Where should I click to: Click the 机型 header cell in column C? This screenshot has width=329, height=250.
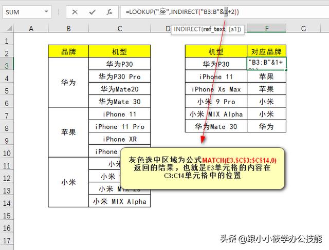point(120,51)
